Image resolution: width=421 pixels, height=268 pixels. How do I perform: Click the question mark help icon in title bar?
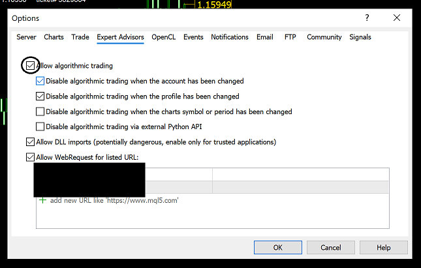click(367, 18)
